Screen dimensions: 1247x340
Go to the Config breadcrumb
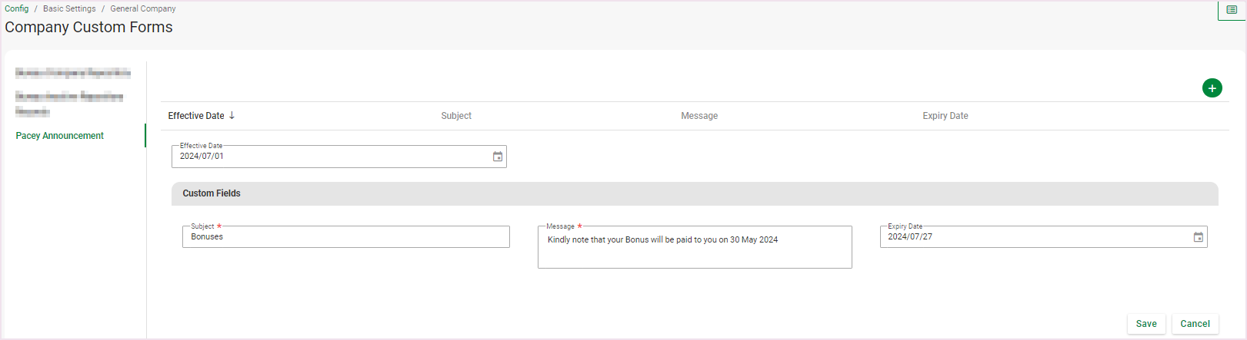[16, 8]
